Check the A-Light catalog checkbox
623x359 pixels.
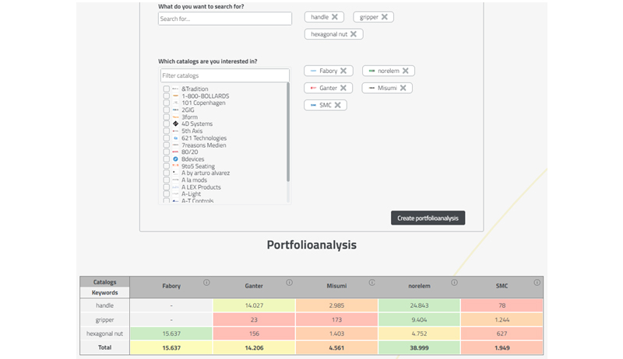click(x=167, y=194)
